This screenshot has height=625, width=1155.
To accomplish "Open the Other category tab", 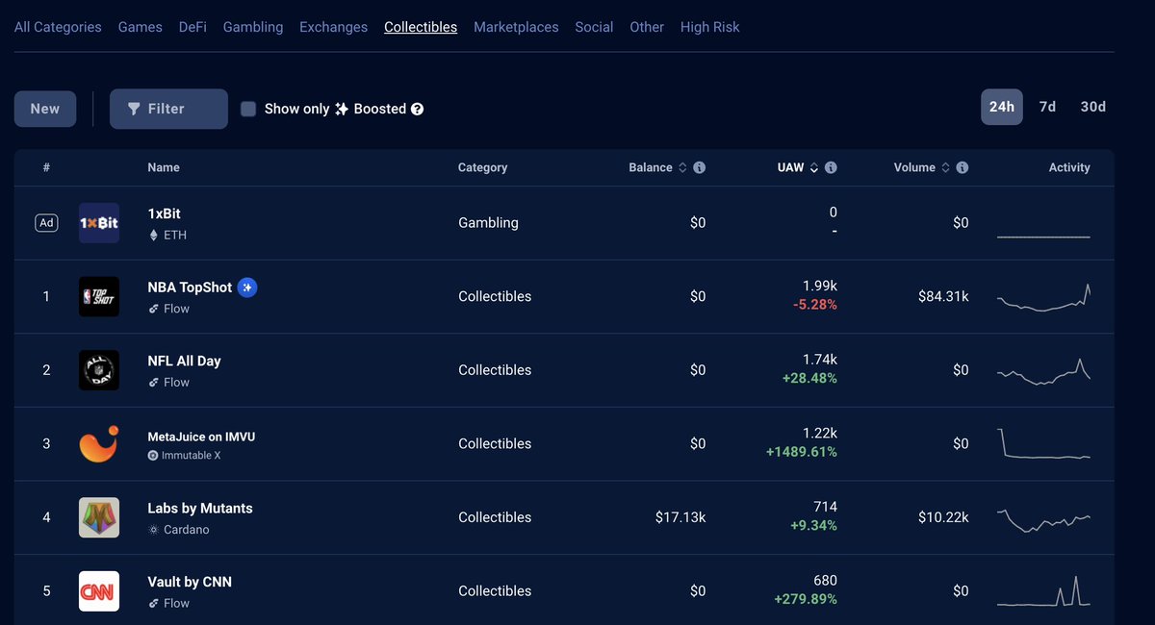I will (x=647, y=27).
